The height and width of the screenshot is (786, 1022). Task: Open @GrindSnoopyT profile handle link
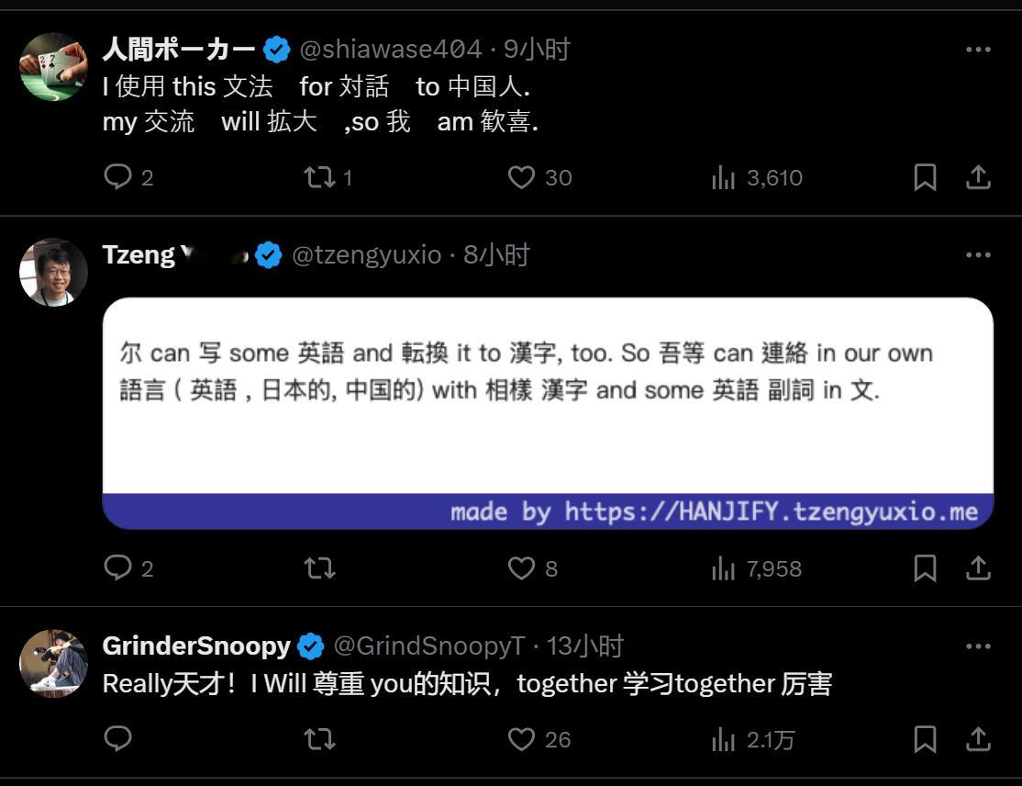[428, 646]
